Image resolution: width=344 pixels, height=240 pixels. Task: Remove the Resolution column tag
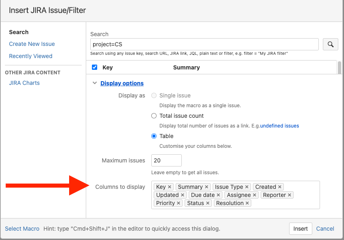(x=247, y=203)
